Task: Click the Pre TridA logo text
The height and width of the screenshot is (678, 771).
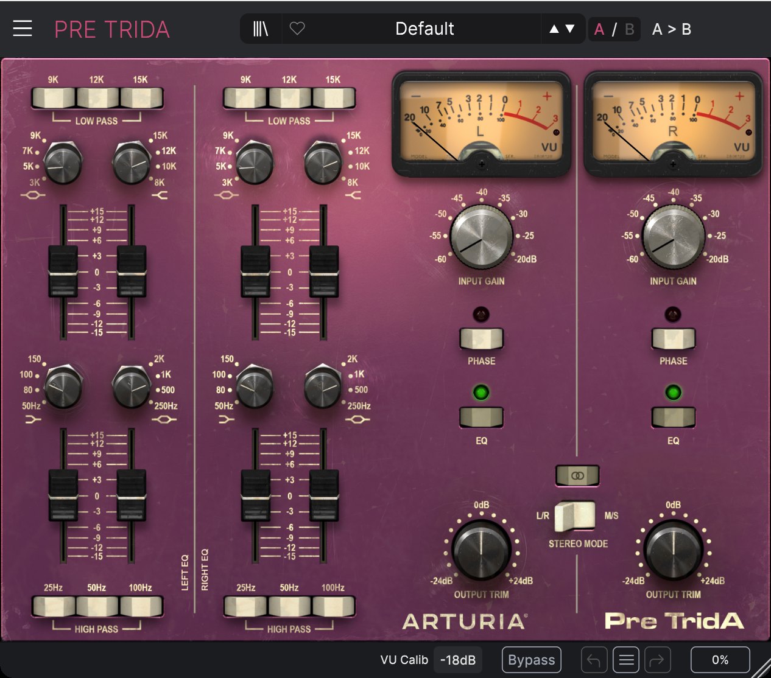Action: pyautogui.click(x=674, y=621)
